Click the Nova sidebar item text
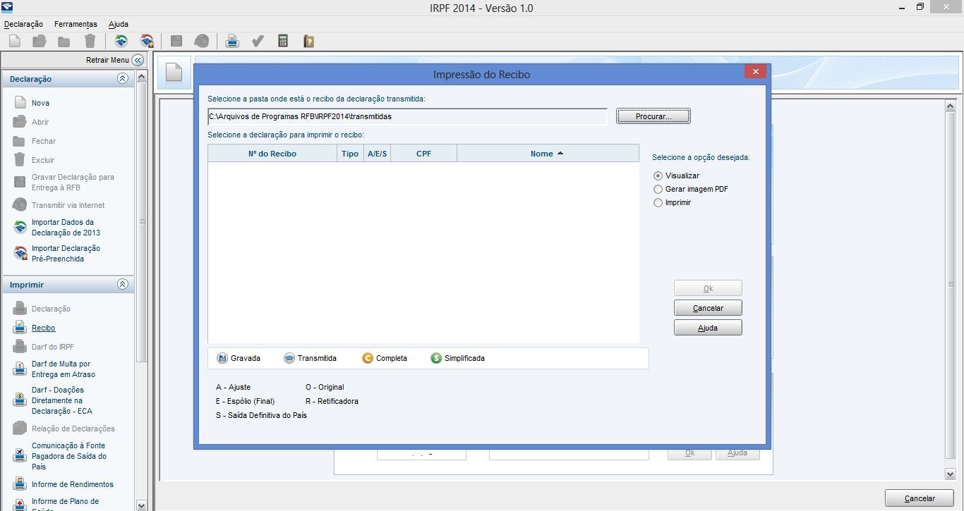 pos(40,103)
